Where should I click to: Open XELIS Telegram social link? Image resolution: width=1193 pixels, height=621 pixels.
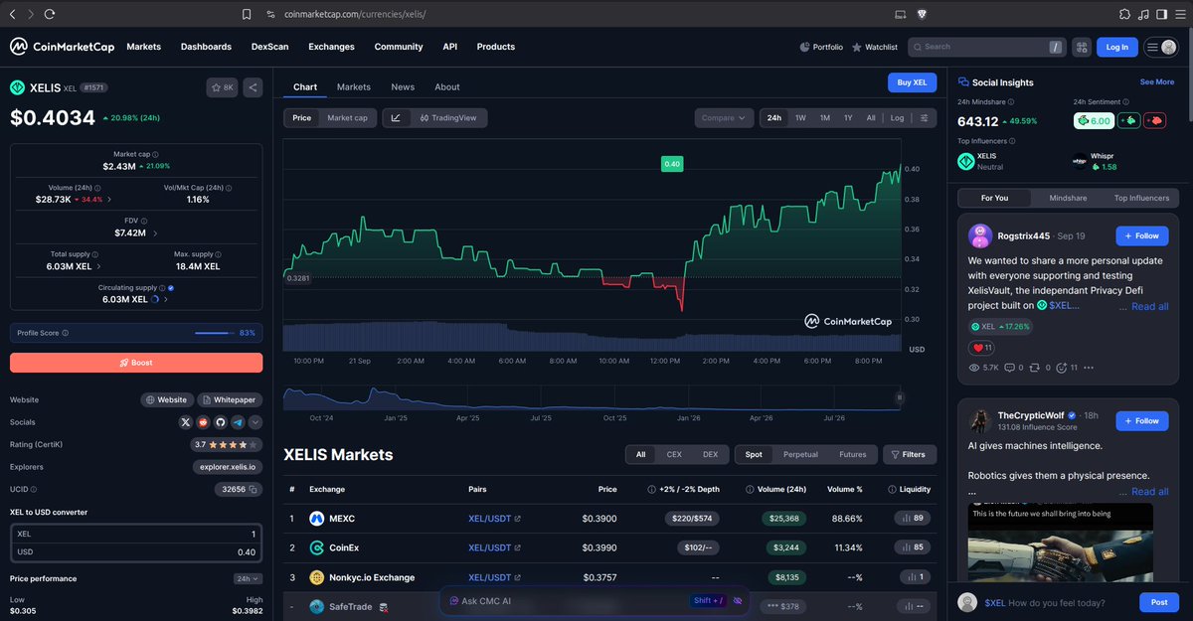pyautogui.click(x=238, y=422)
